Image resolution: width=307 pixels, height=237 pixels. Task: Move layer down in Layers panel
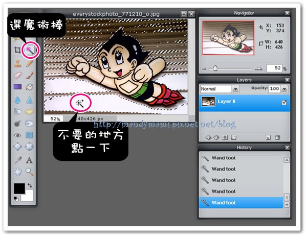216,137
